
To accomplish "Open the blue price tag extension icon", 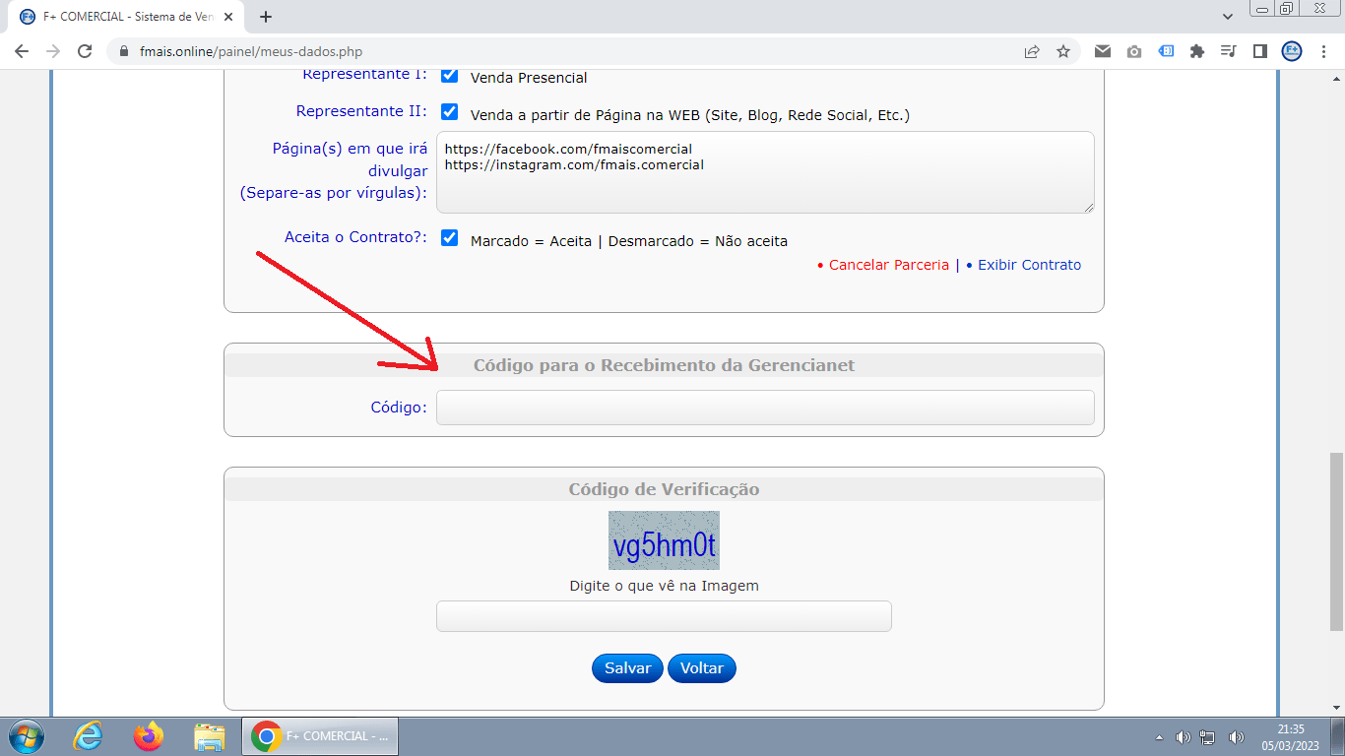I will (1166, 51).
